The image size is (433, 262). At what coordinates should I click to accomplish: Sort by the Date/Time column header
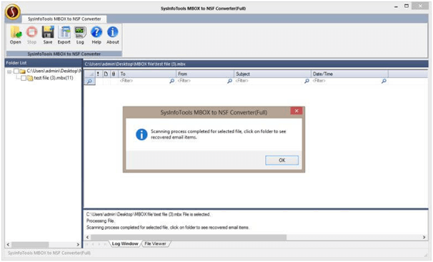349,74
